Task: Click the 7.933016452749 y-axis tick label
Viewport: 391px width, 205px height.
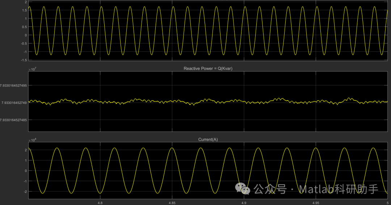Action: [x=14, y=103]
